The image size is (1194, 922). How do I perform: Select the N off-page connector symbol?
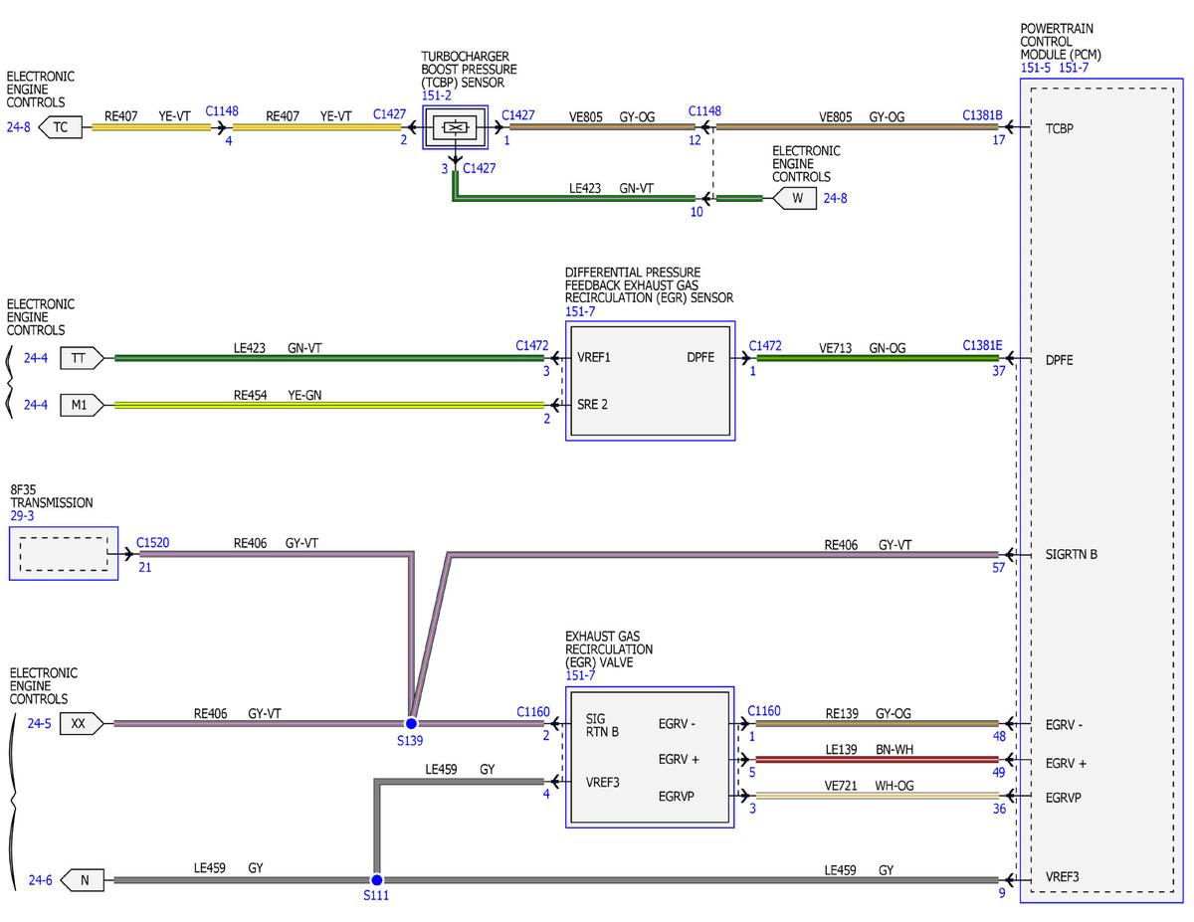click(82, 880)
